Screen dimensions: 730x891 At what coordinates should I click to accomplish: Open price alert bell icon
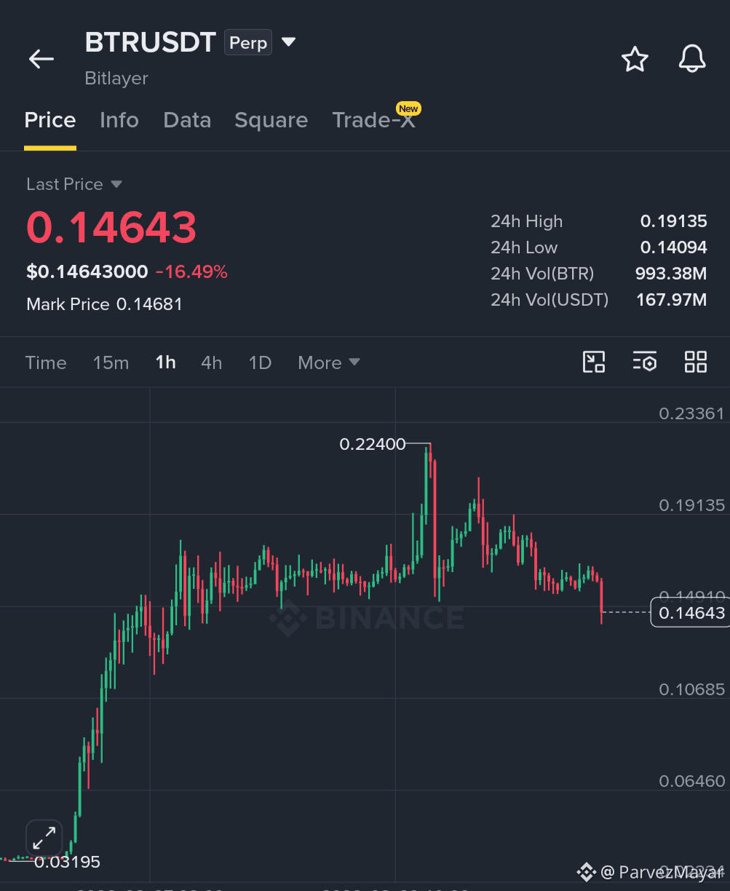[692, 59]
